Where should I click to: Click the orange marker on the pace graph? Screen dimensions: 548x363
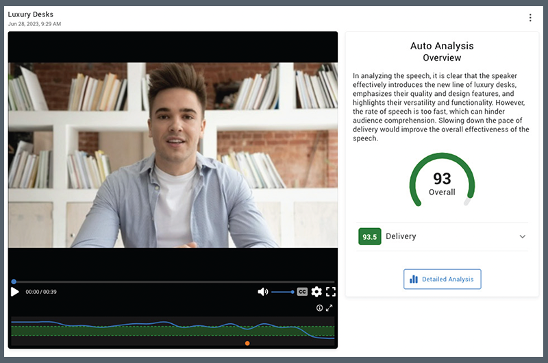click(247, 343)
